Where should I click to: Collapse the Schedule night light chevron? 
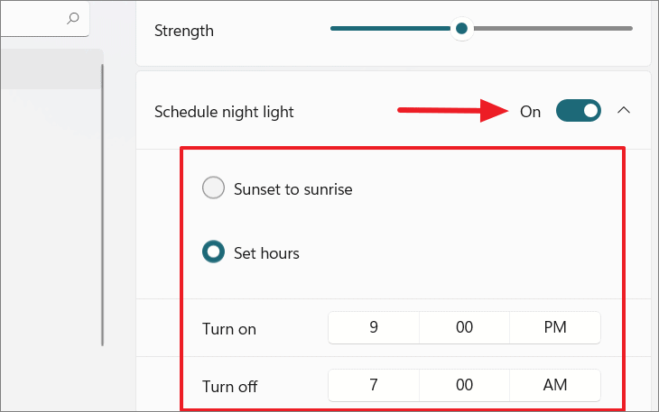tap(624, 110)
